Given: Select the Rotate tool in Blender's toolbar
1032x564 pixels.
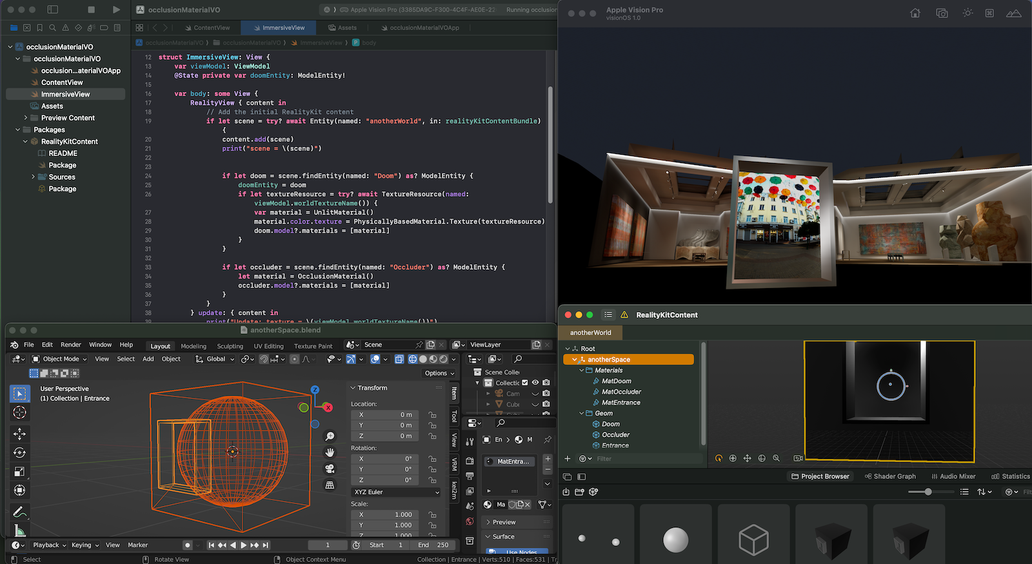Looking at the screenshot, I should pyautogui.click(x=19, y=452).
